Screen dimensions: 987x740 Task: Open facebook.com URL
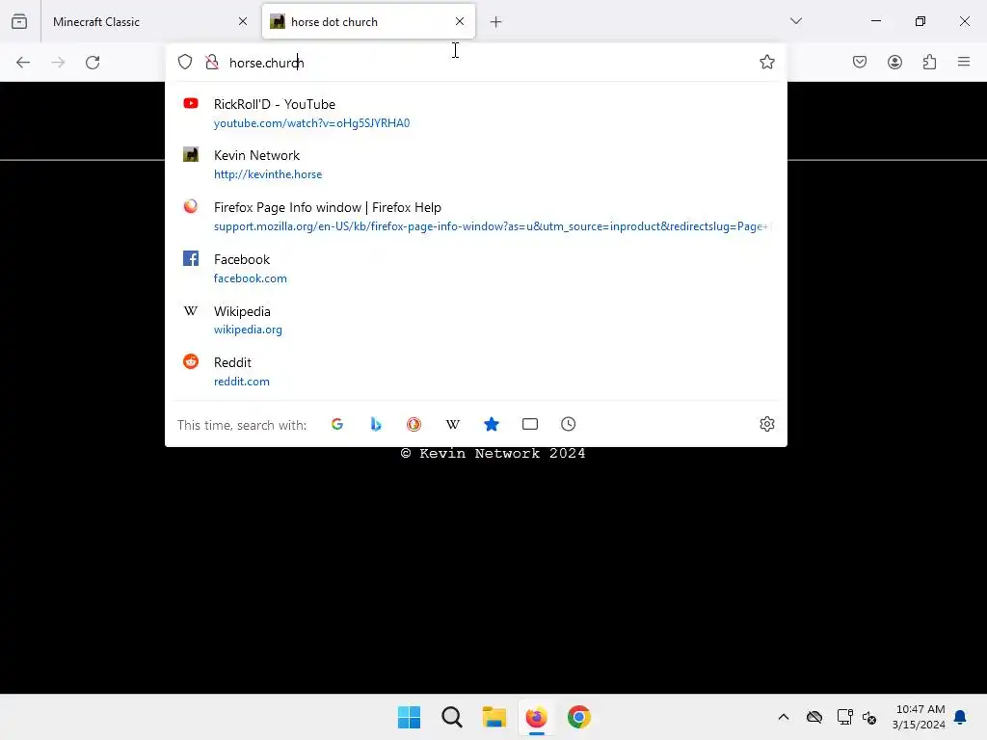[x=250, y=278]
